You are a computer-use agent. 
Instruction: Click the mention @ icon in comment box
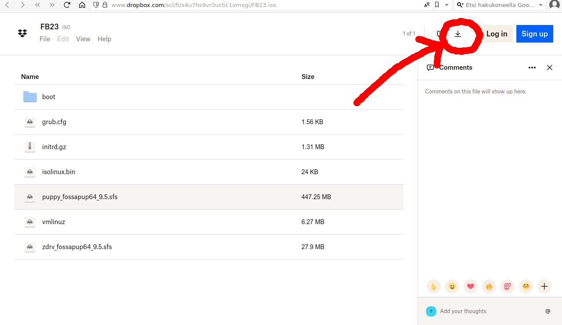coord(548,311)
